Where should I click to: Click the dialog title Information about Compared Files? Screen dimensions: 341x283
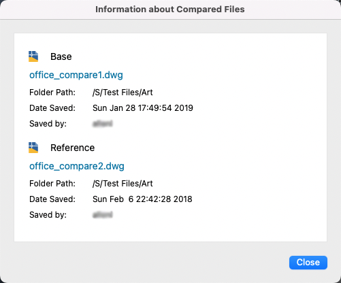(170, 10)
